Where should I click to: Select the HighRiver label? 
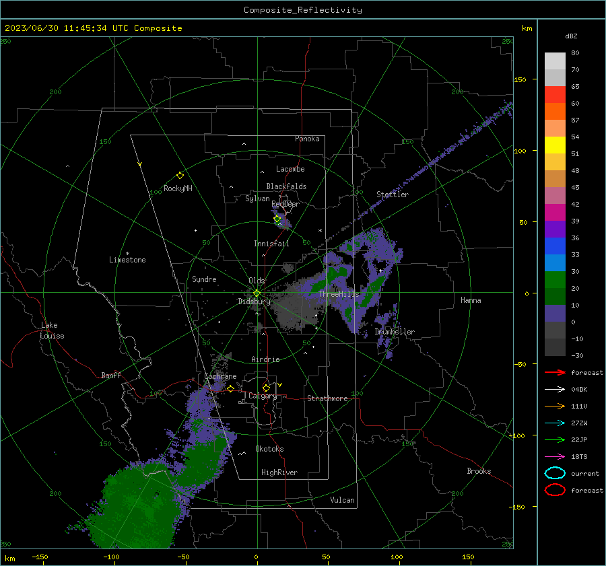279,472
